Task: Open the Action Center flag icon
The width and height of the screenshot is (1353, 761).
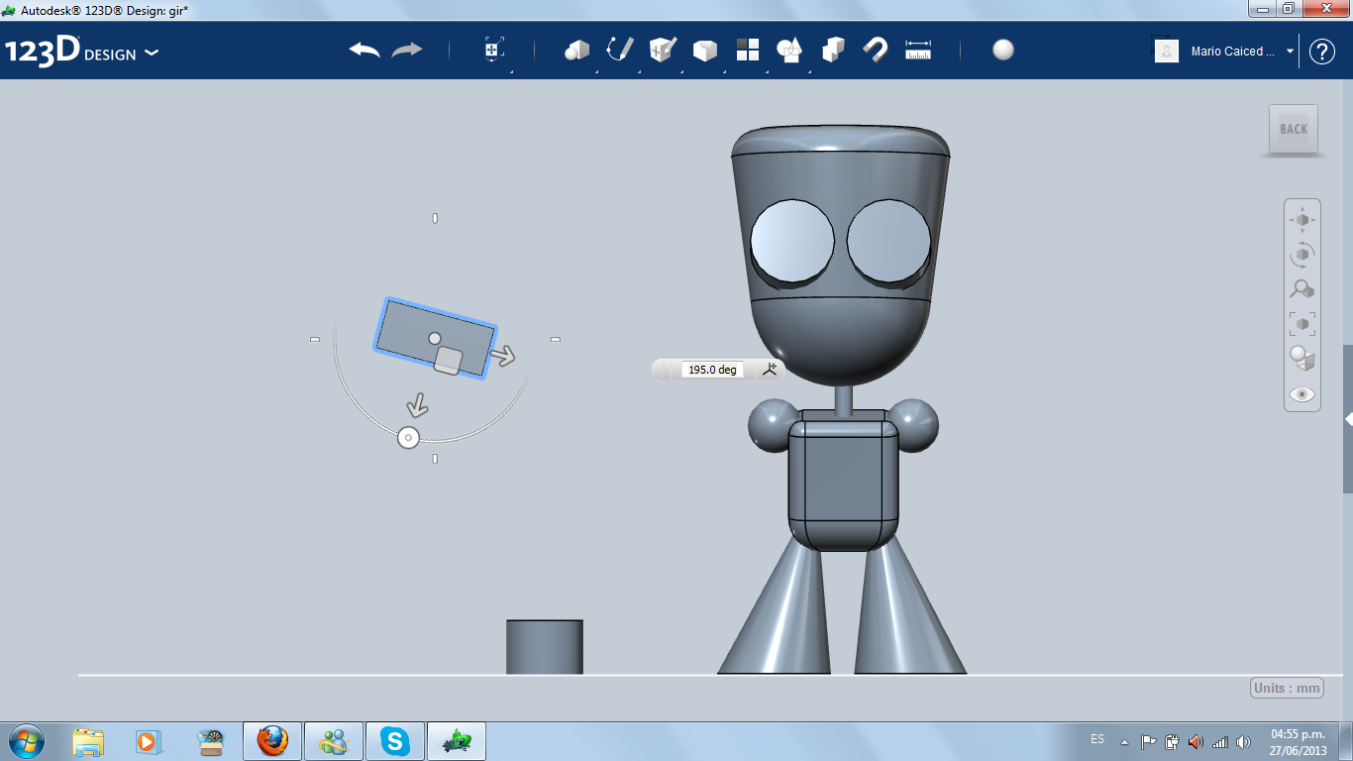Action: pos(1149,741)
